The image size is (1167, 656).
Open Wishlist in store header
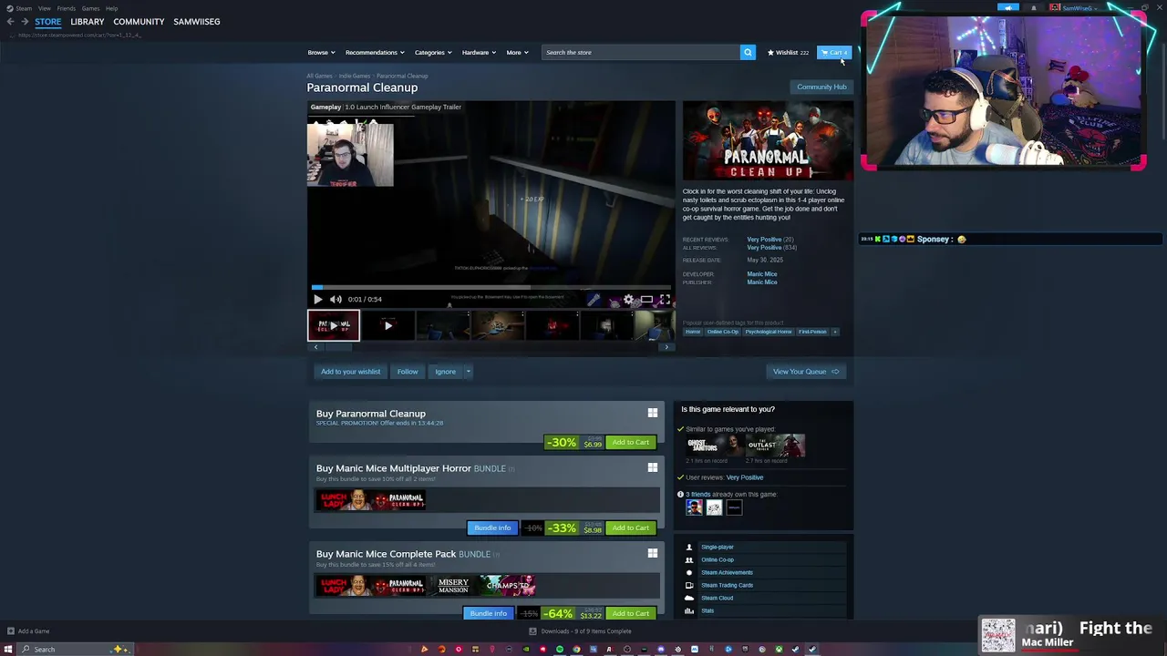pyautogui.click(x=788, y=52)
